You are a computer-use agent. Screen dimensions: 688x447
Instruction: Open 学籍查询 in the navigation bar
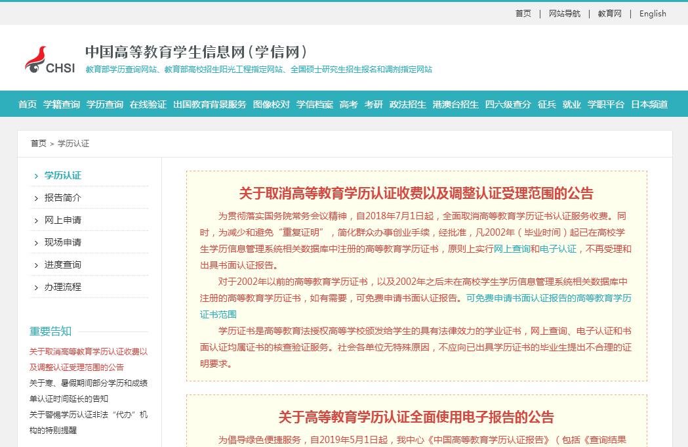(62, 104)
